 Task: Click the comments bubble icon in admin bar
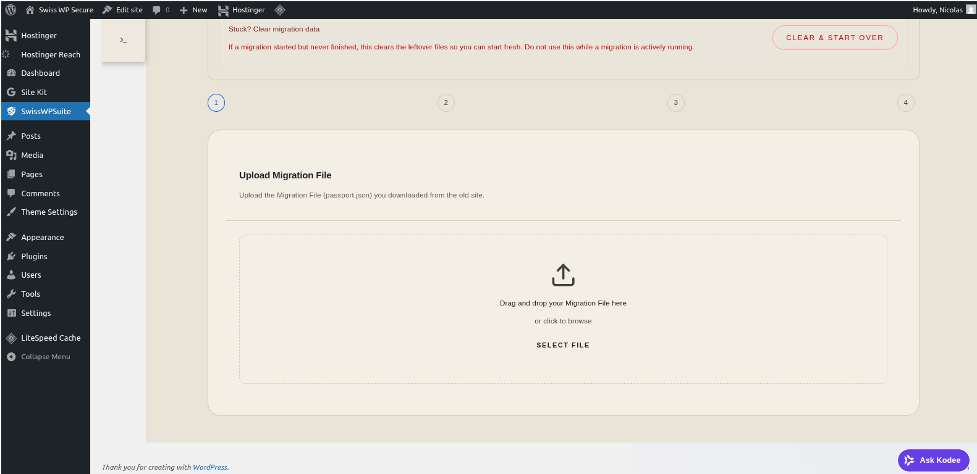click(x=157, y=10)
